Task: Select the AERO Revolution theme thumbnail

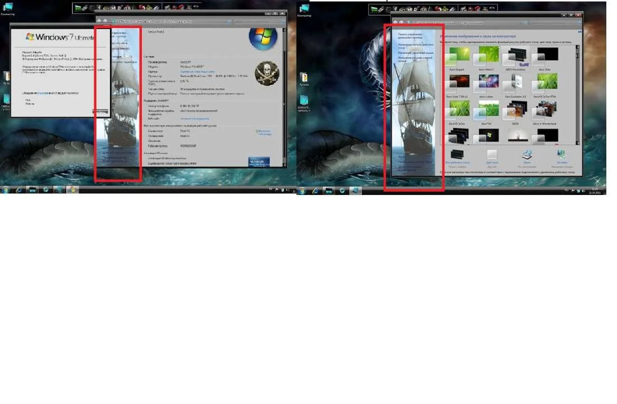Action: click(516, 57)
